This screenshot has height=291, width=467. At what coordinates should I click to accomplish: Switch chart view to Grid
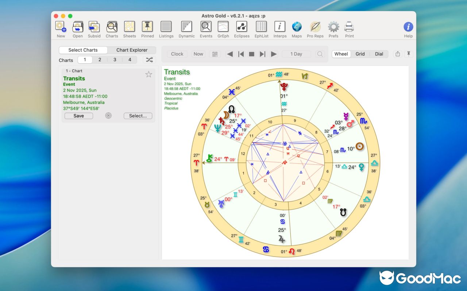coord(360,54)
